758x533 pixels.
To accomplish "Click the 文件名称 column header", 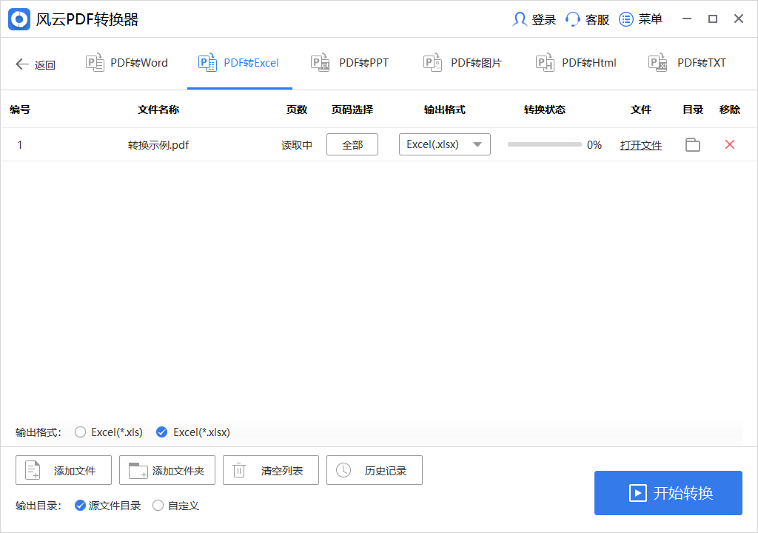I will point(158,110).
